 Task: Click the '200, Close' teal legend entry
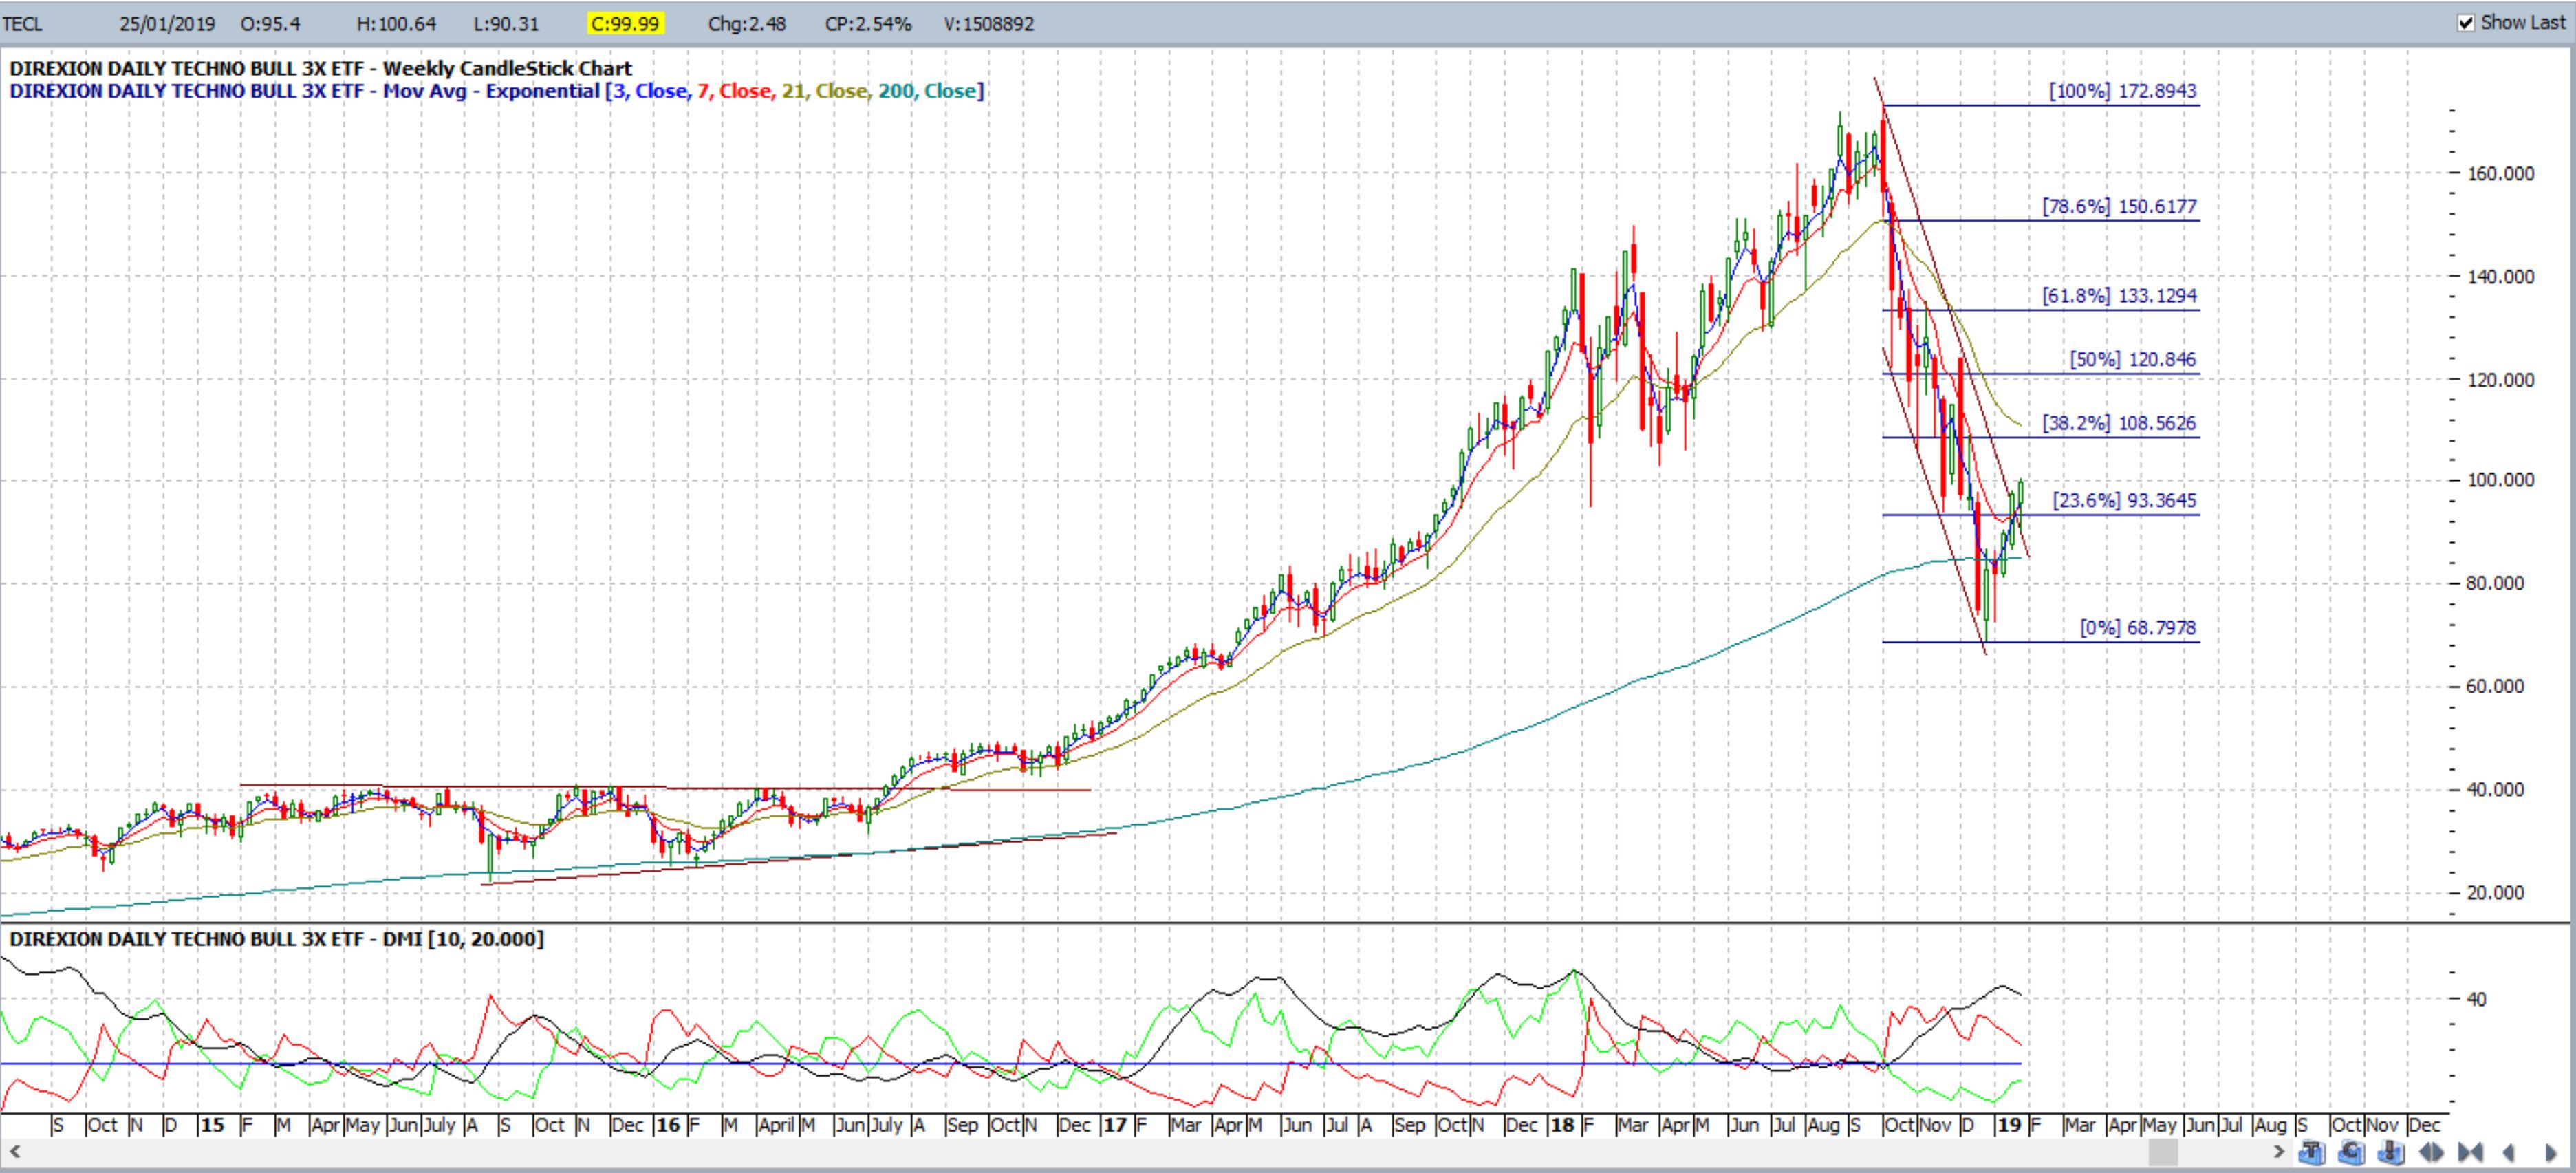pos(928,91)
